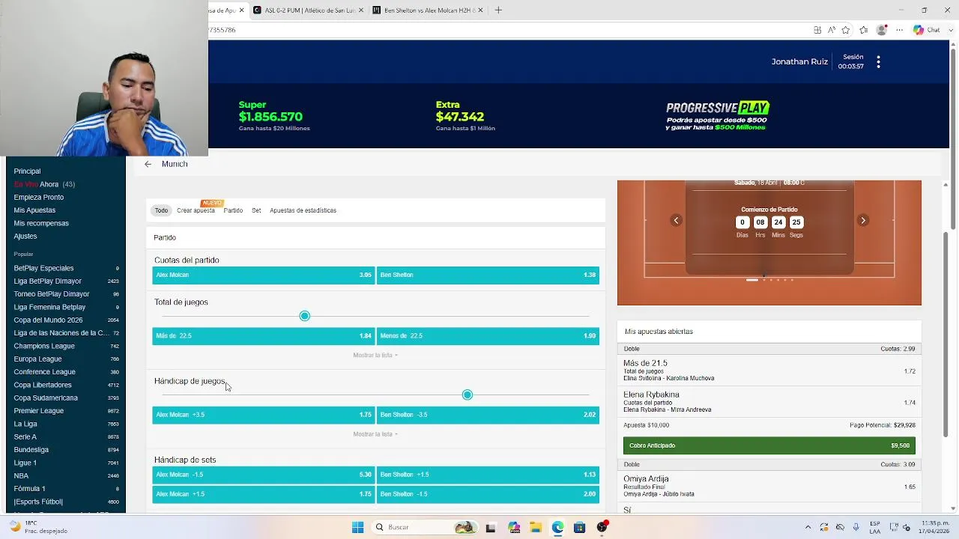Open browser Settings and more ellipsis
This screenshot has width=959, height=539.
899,30
